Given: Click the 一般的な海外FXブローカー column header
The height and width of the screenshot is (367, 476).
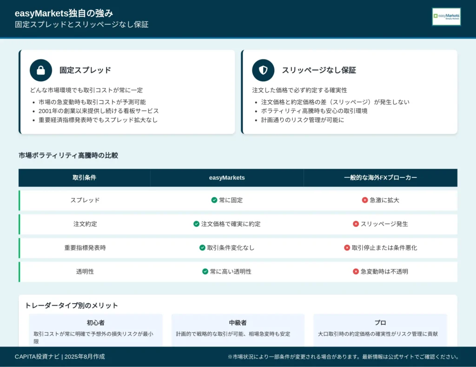Looking at the screenshot, I should (x=381, y=178).
